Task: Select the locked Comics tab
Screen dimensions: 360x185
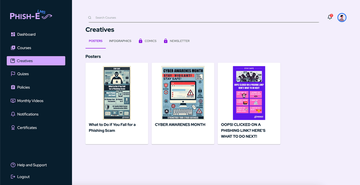Action: 148,41
